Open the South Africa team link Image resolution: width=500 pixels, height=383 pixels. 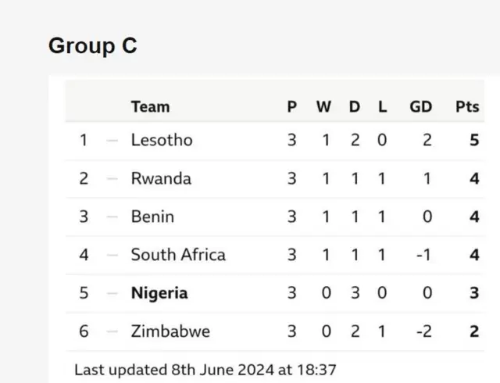point(178,255)
